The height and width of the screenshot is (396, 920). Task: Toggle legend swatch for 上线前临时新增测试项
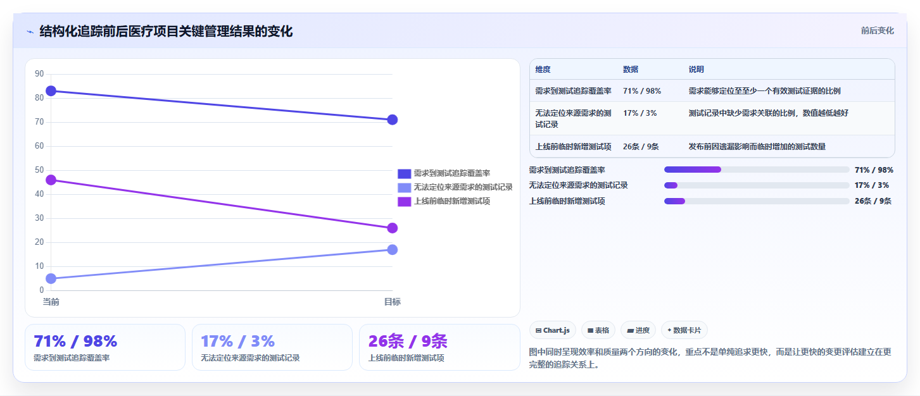tap(404, 201)
